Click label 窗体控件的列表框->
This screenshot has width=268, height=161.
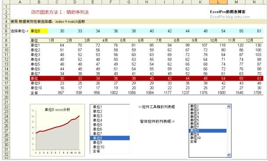[157, 121]
